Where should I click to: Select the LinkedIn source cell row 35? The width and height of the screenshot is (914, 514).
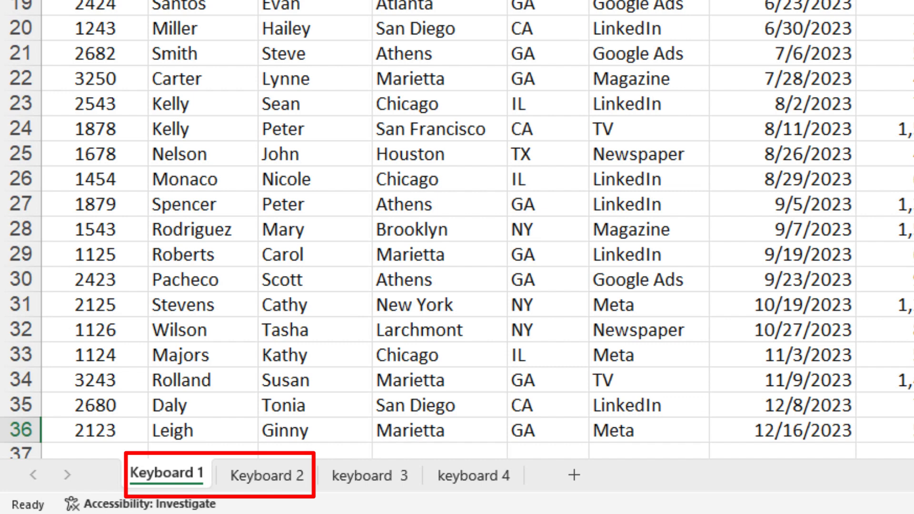coord(628,405)
